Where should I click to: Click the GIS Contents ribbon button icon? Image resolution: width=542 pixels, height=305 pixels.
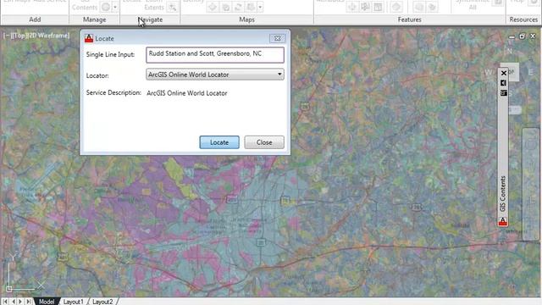tap(105, 7)
